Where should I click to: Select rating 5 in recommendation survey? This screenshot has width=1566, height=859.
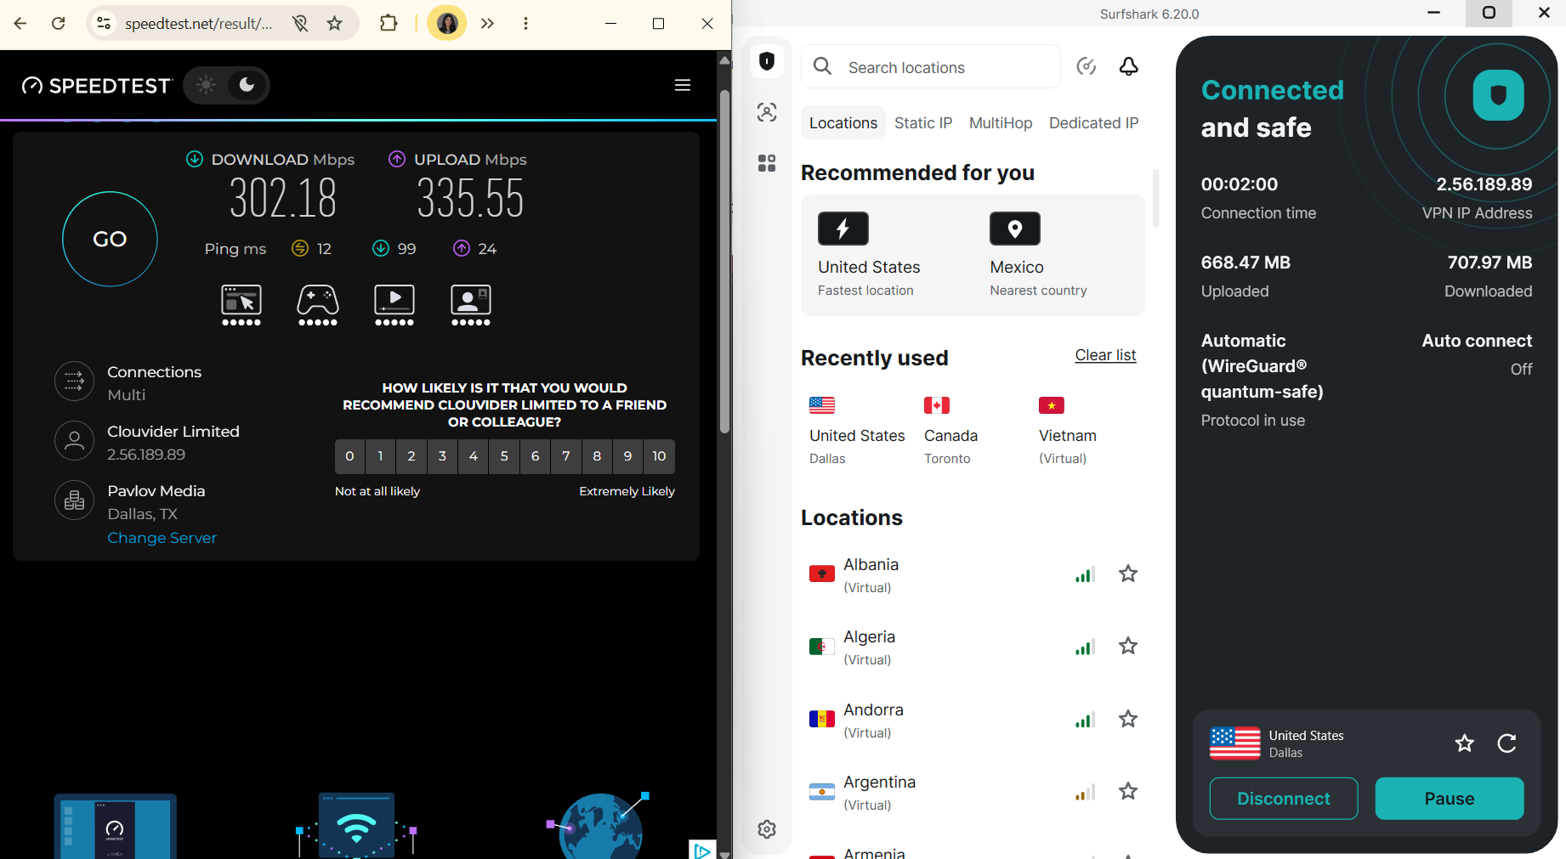click(504, 456)
